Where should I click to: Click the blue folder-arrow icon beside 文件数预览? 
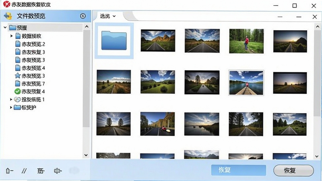[8, 16]
